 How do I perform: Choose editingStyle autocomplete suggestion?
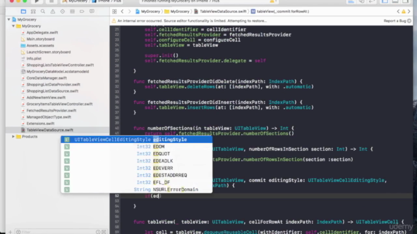point(136,139)
